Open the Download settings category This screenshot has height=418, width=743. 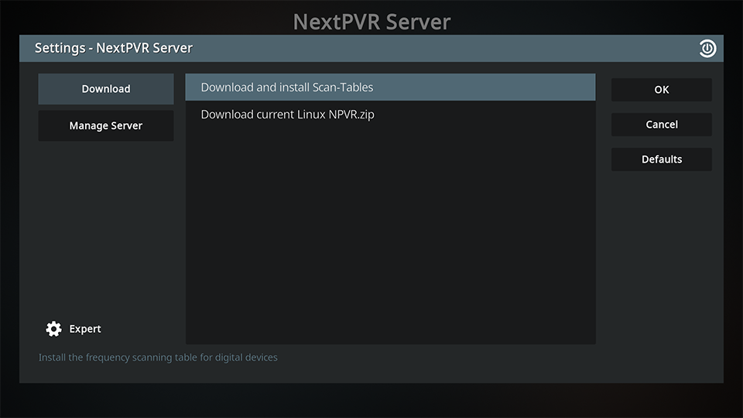pos(106,88)
